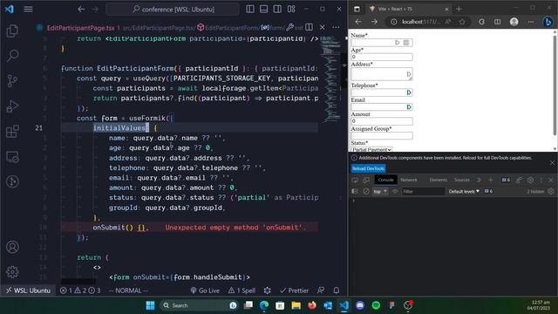The image size is (558, 314).
Task: Dismiss the DevTools reload notification
Action: (552, 163)
